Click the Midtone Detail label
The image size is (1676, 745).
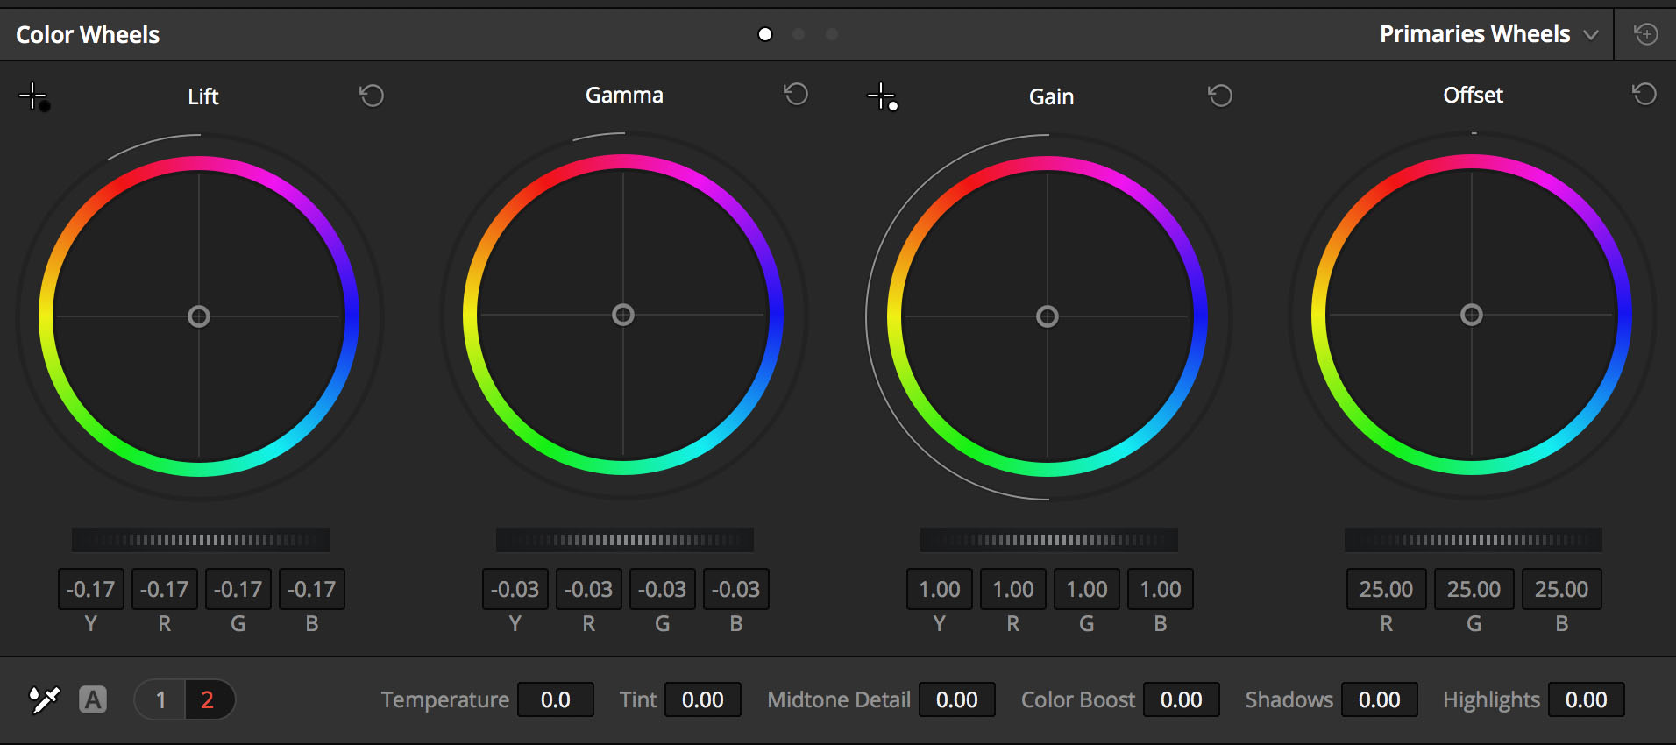[x=839, y=699]
